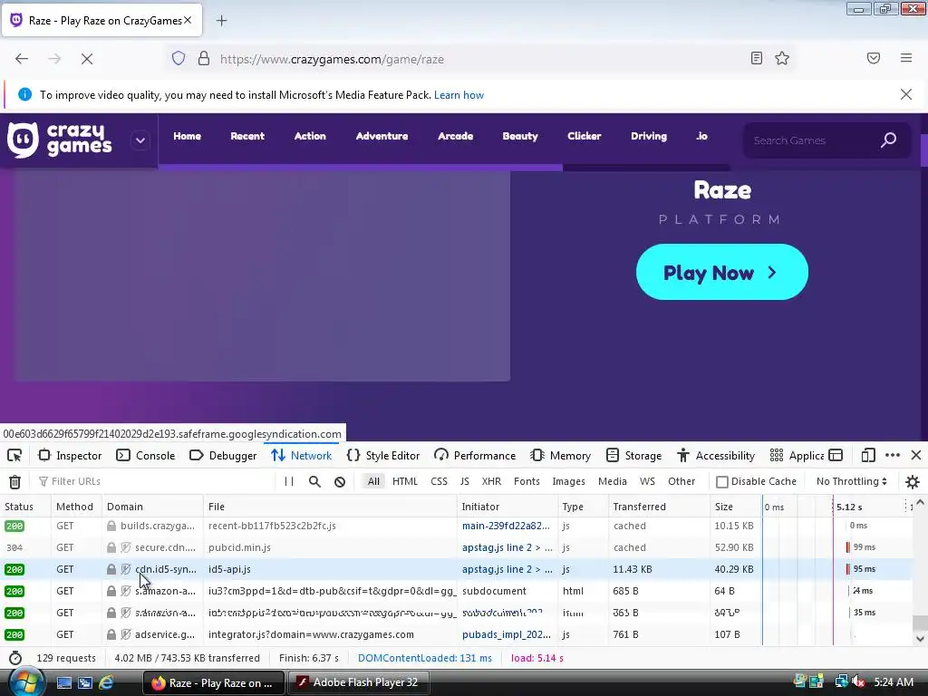Viewport: 928px width, 696px height.
Task: Switch to the Debugger panel
Action: (223, 455)
